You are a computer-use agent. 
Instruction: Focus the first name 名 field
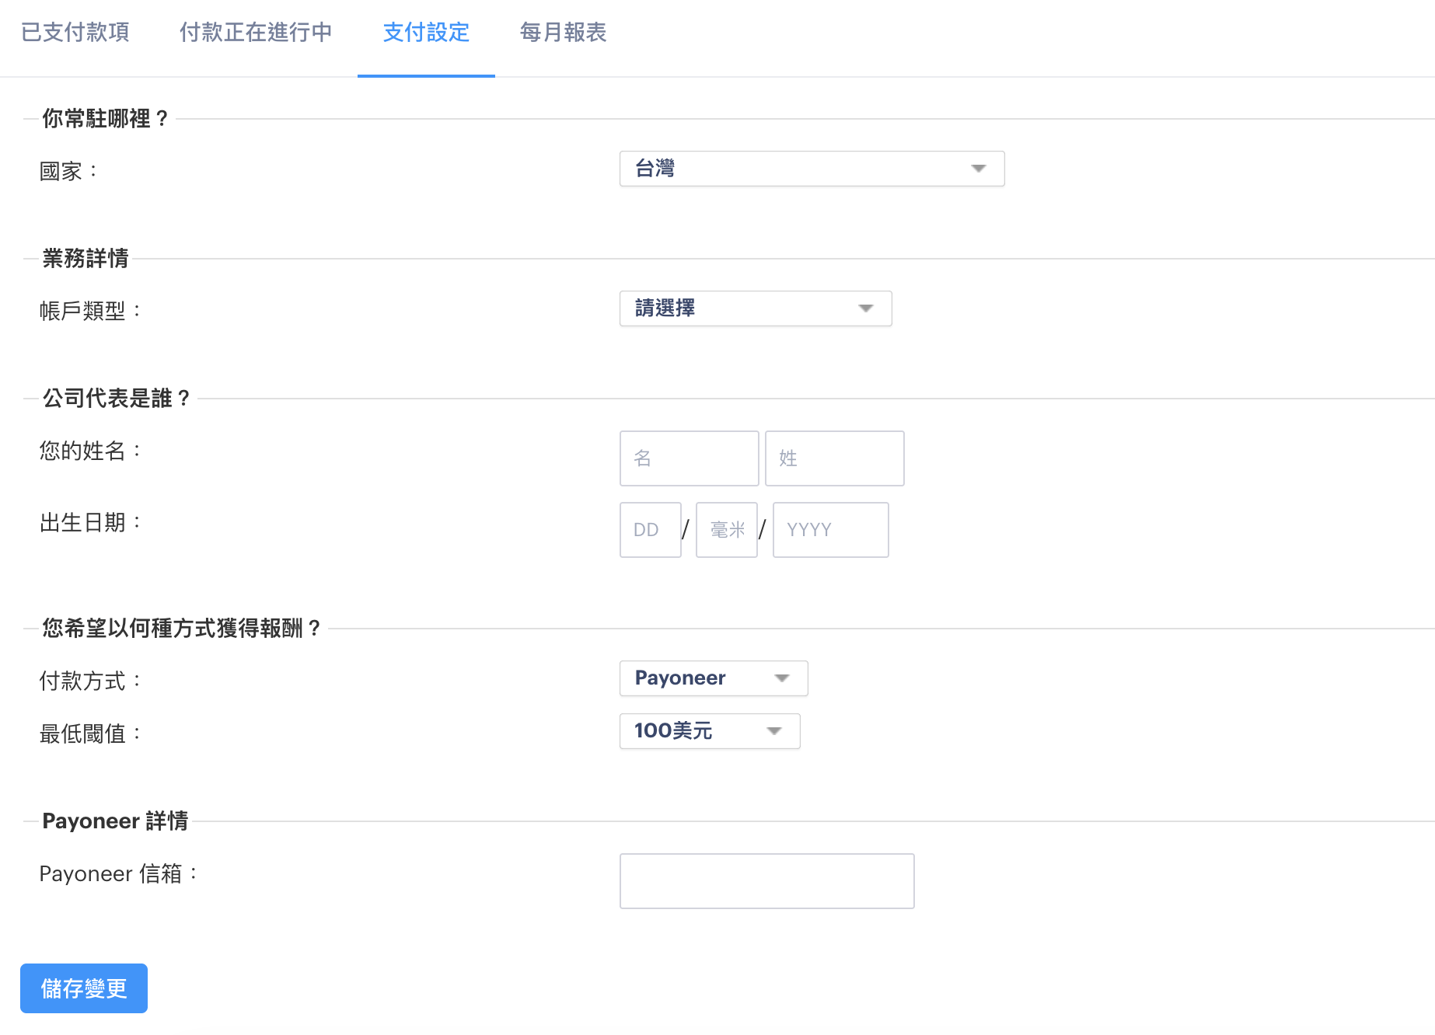689,458
